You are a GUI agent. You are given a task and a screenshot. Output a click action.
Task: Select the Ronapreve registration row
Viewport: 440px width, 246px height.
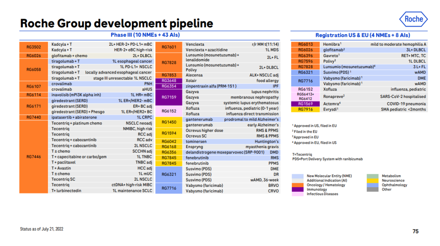(x=374, y=96)
